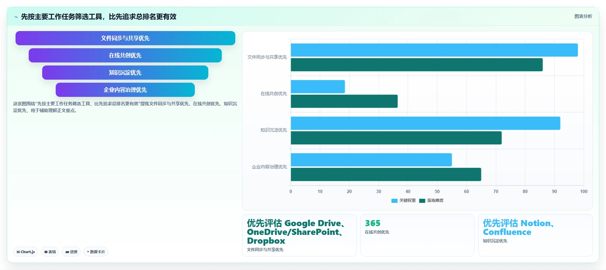Image resolution: width=606 pixels, height=270 pixels.
Task: Click the 知识沉淀优先 caption in third card
Action: [495, 241]
